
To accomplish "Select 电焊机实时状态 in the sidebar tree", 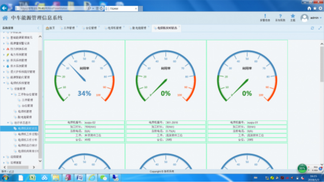I will [27, 128].
